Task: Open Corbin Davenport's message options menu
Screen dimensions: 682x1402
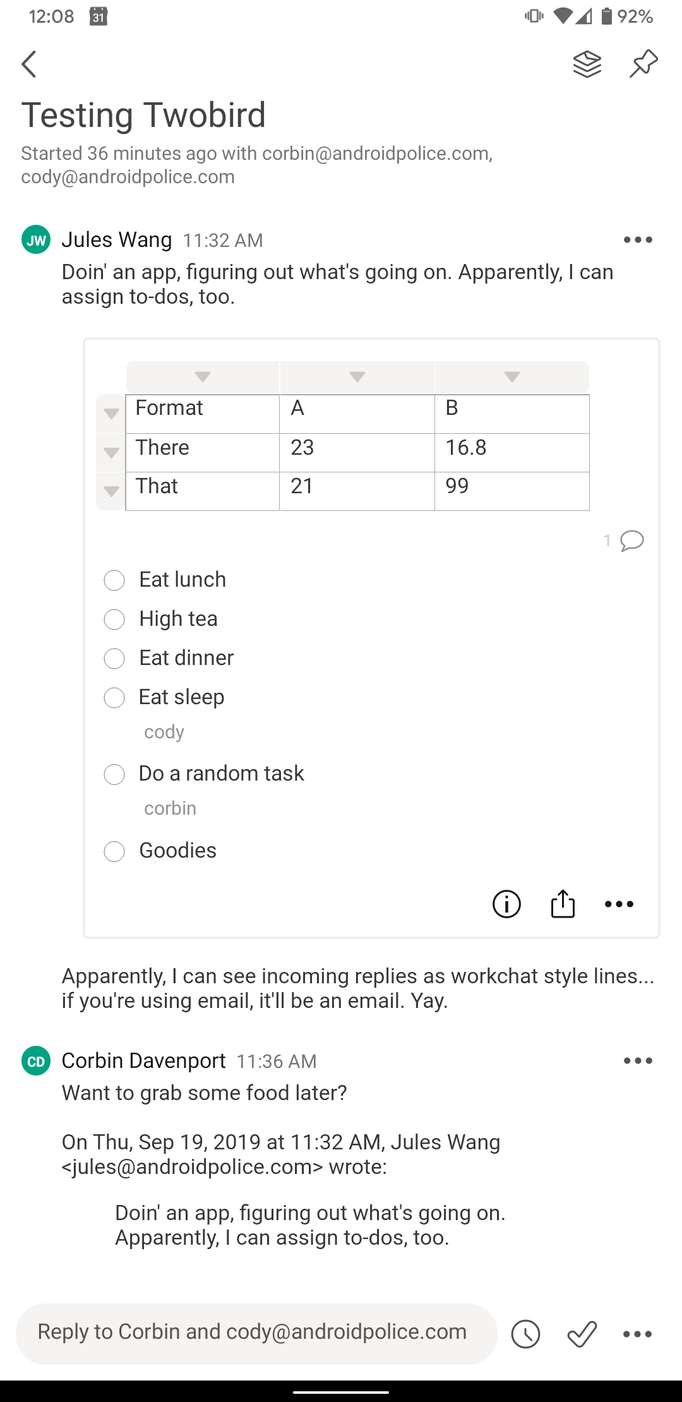Action: tap(637, 1060)
